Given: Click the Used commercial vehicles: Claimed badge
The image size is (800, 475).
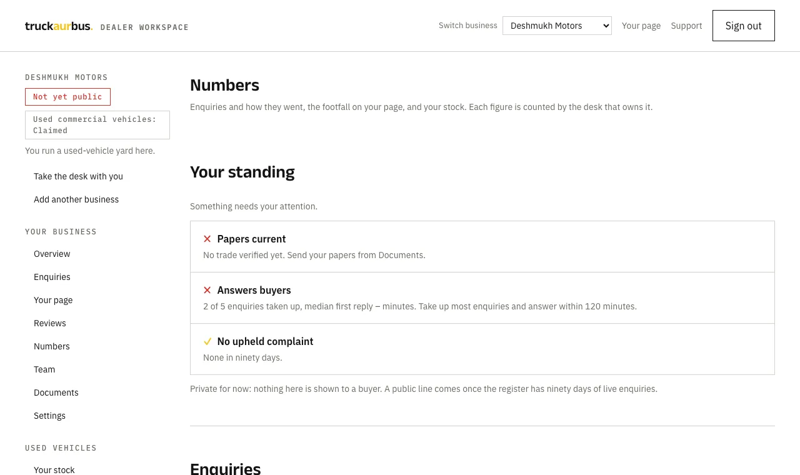Looking at the screenshot, I should pyautogui.click(x=97, y=125).
